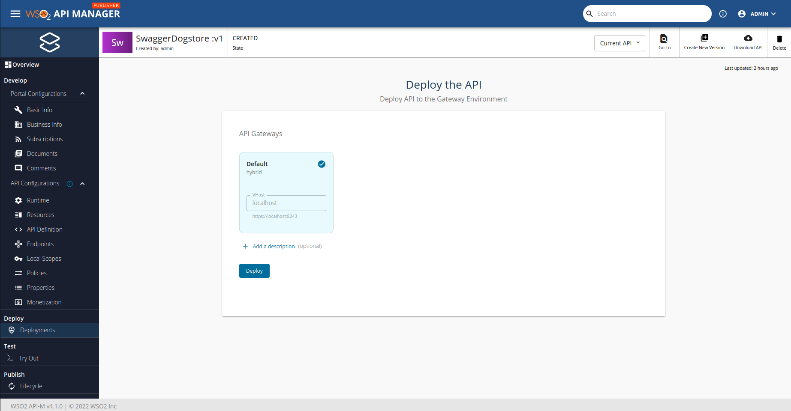Click the Runtime gear icon
This screenshot has height=411, width=791.
(18, 200)
